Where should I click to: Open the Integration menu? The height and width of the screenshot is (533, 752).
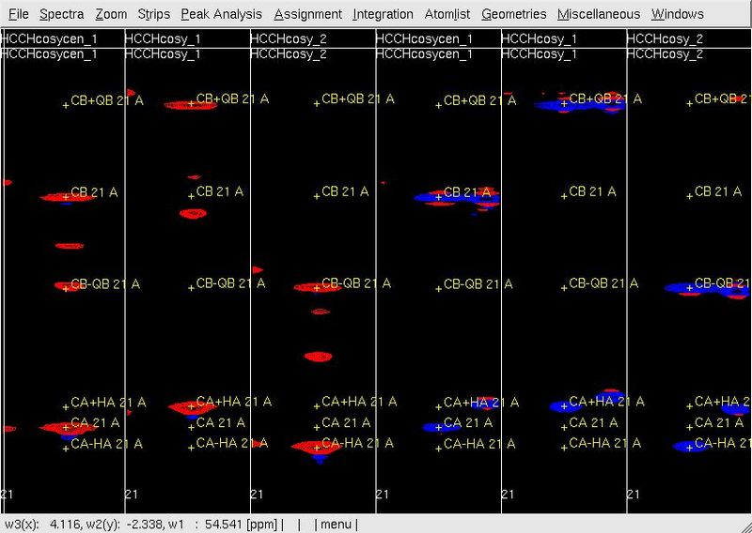383,14
